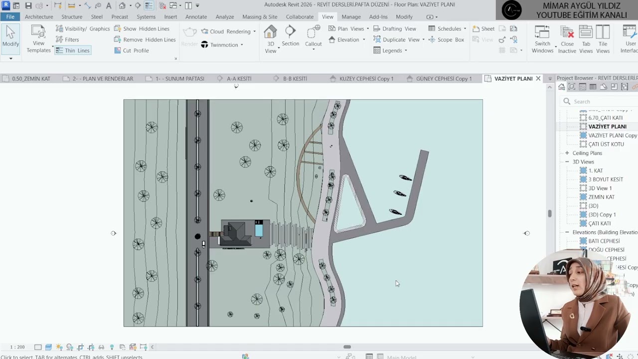Viewport: 638px width, 359px height.
Task: Collapse the 3D Views branch
Action: pos(567,162)
